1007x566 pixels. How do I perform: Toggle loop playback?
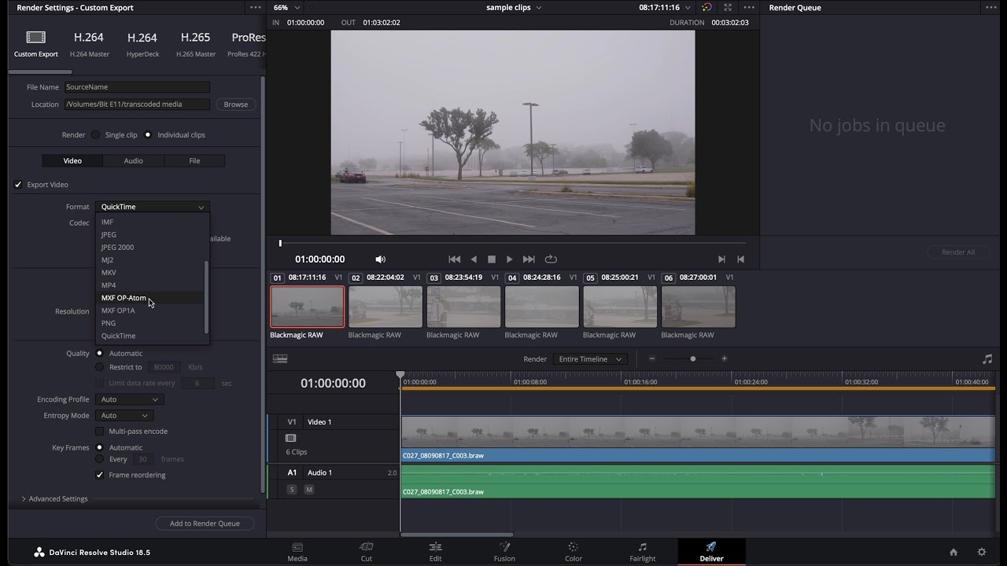551,259
